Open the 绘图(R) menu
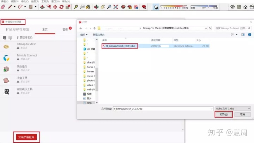This screenshot has width=254, height=143. (x=35, y=1)
